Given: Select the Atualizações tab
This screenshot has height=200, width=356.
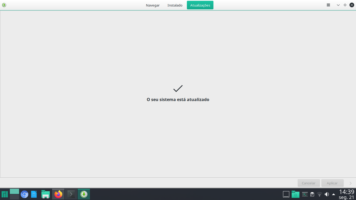Looking at the screenshot, I should [200, 5].
